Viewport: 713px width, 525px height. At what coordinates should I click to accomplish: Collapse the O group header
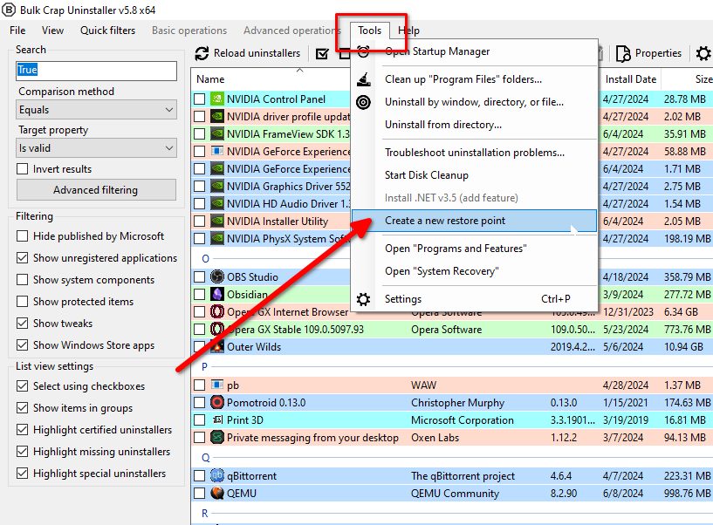coord(206,259)
